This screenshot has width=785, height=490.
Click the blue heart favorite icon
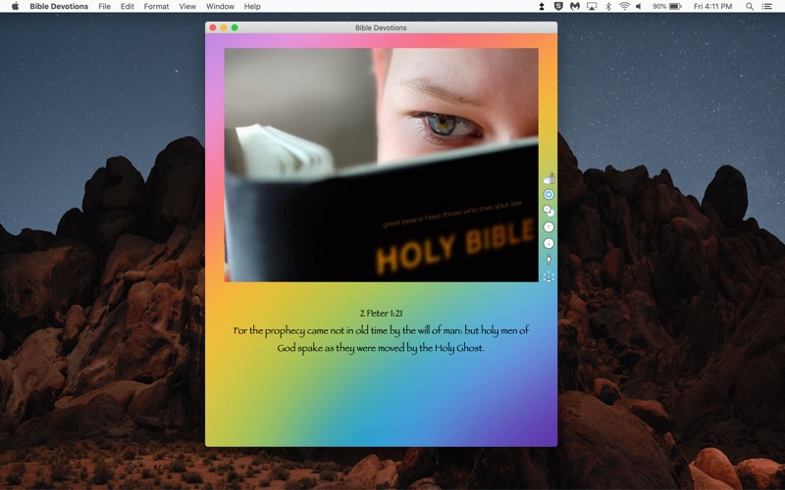pyautogui.click(x=549, y=194)
